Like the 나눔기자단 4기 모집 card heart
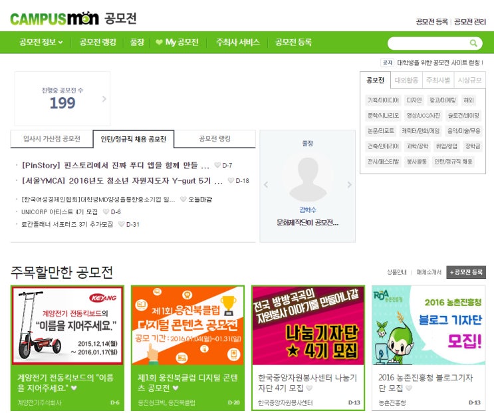494x413 pixels. click(x=309, y=388)
